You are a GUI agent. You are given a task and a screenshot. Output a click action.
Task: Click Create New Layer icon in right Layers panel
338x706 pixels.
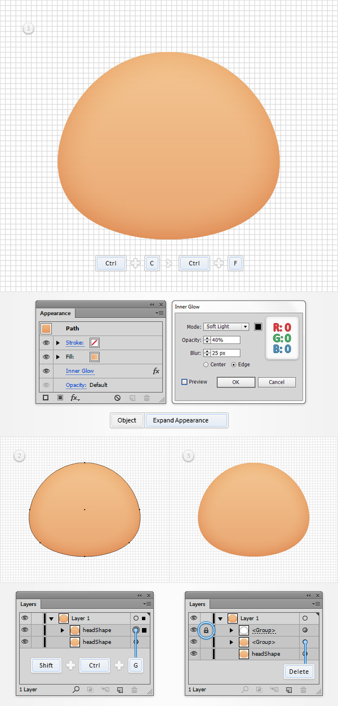(x=288, y=690)
